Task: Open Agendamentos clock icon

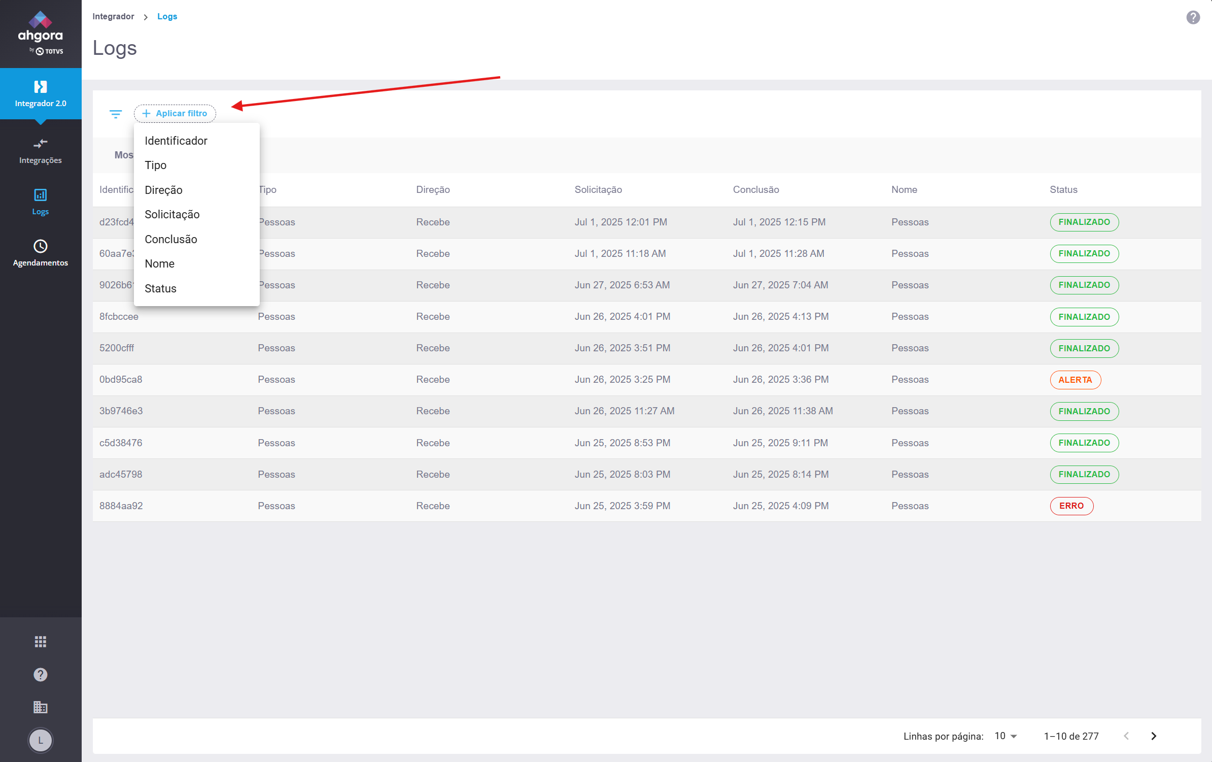Action: (x=41, y=247)
